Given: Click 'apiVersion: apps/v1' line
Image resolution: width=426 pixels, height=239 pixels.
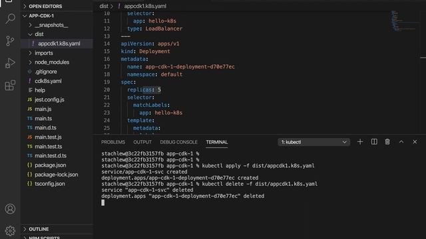Looking at the screenshot, I should [150, 44].
